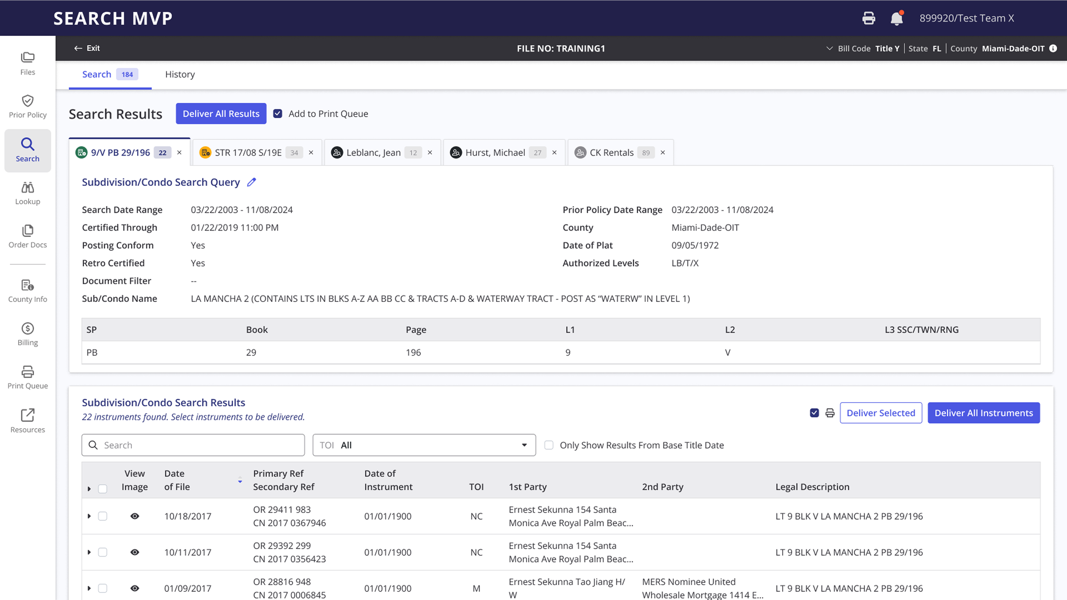Switch to the History tab
This screenshot has height=600, width=1067.
pyautogui.click(x=180, y=74)
